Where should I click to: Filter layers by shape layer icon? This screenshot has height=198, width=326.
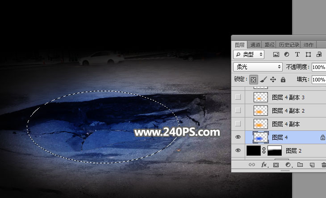pos(308,54)
